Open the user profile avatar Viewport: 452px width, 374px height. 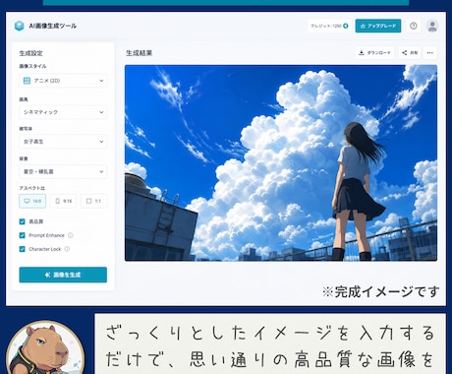click(432, 26)
